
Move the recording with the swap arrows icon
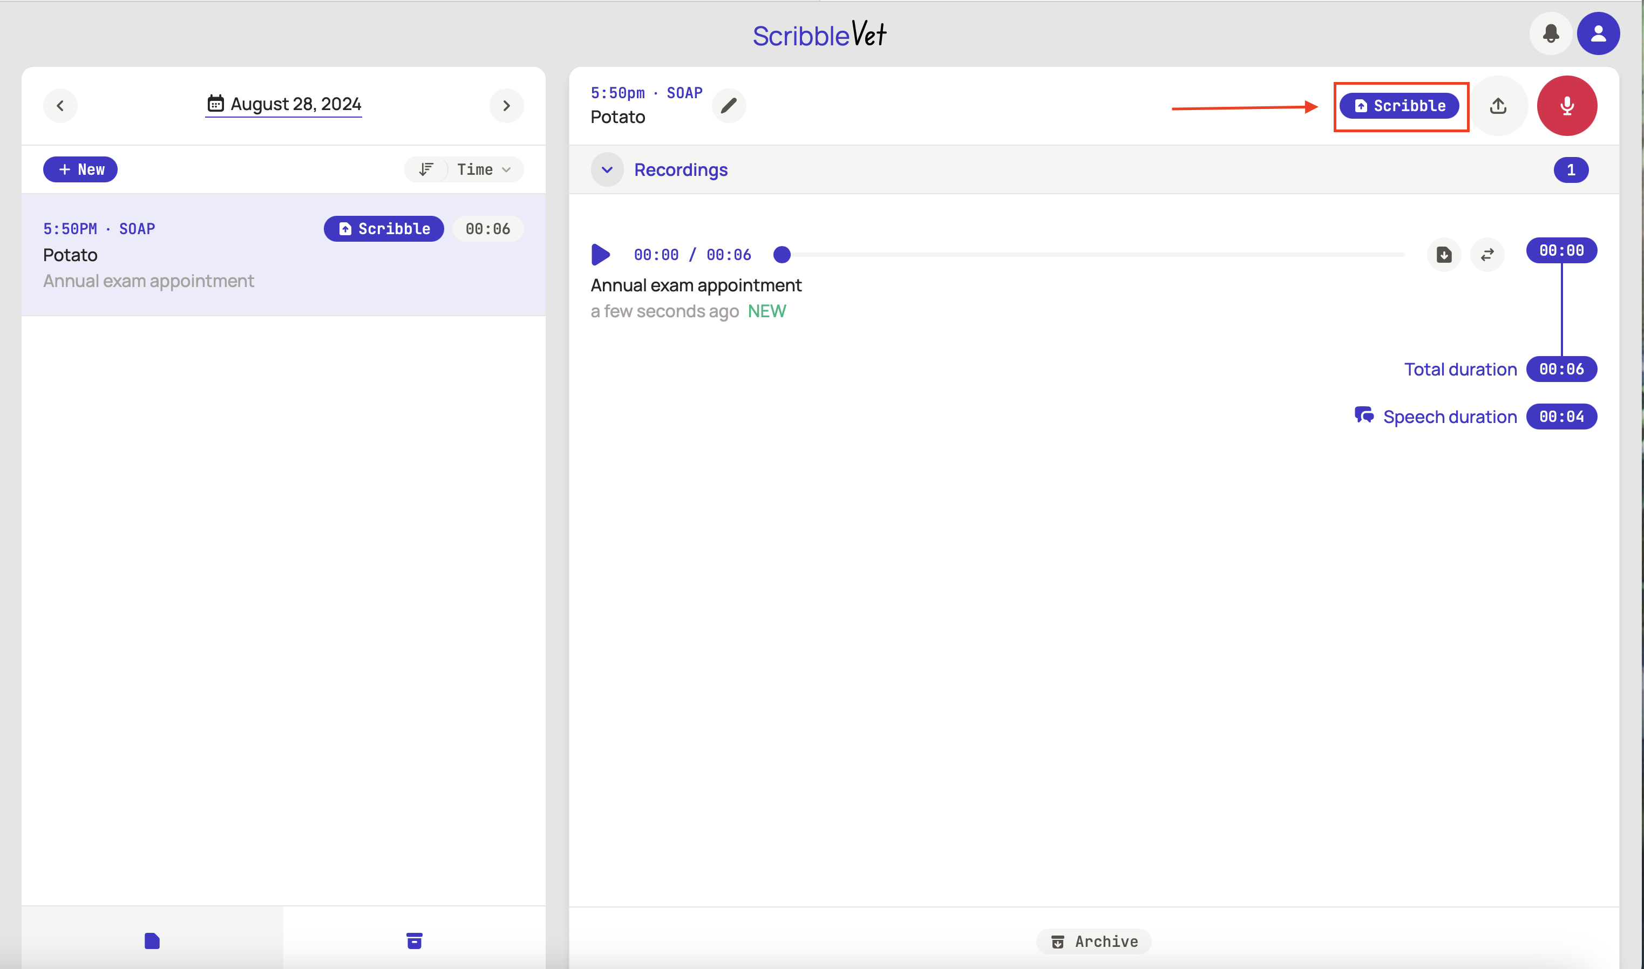1487,254
